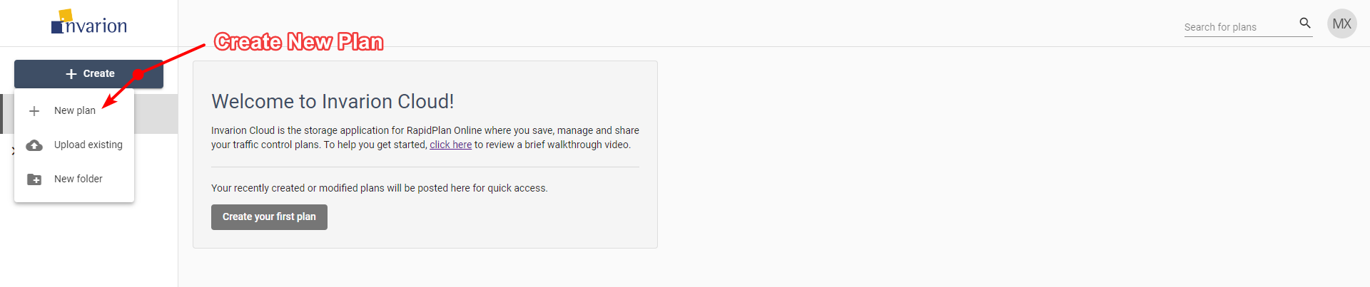Open the Create dropdown button
Screen dimensions: 1370x287
(x=88, y=74)
